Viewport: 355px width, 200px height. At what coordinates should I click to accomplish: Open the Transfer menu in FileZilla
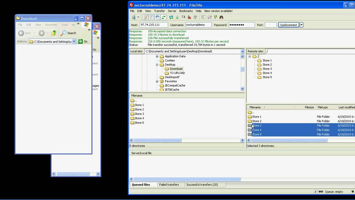(159, 11)
